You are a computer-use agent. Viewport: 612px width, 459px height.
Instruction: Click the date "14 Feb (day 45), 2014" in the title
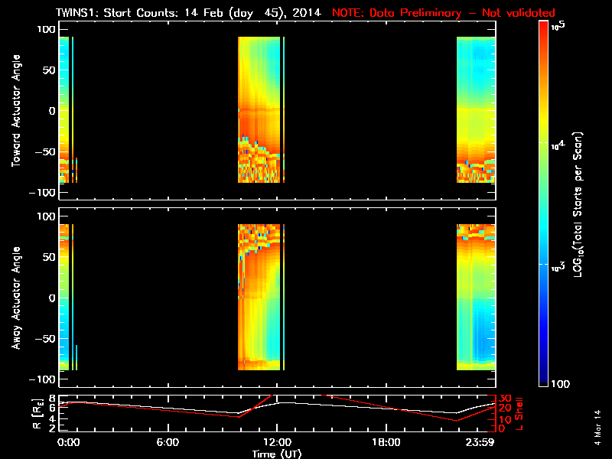pyautogui.click(x=252, y=13)
